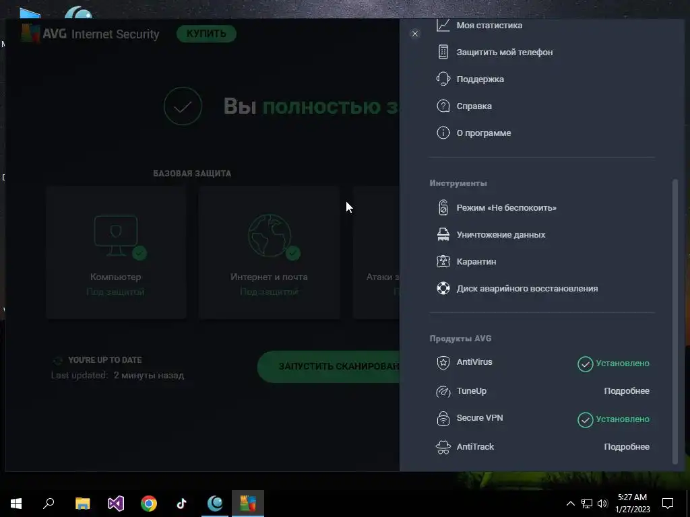Click the TuneUp gauge icon
This screenshot has width=690, height=517.
coord(443,391)
